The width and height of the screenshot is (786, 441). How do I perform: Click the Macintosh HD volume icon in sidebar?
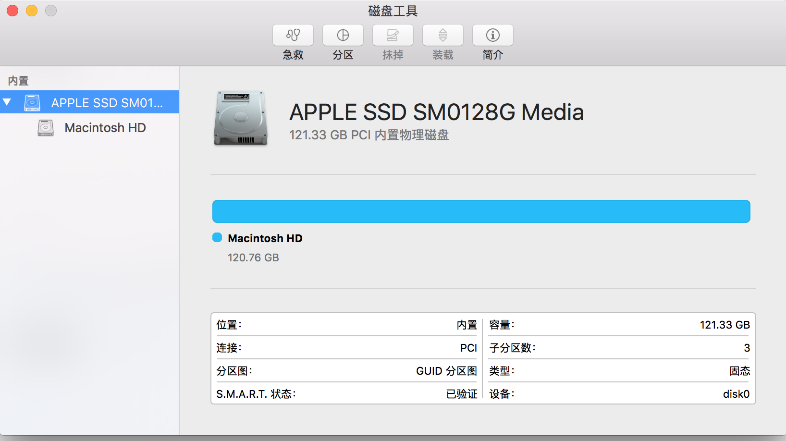(46, 128)
